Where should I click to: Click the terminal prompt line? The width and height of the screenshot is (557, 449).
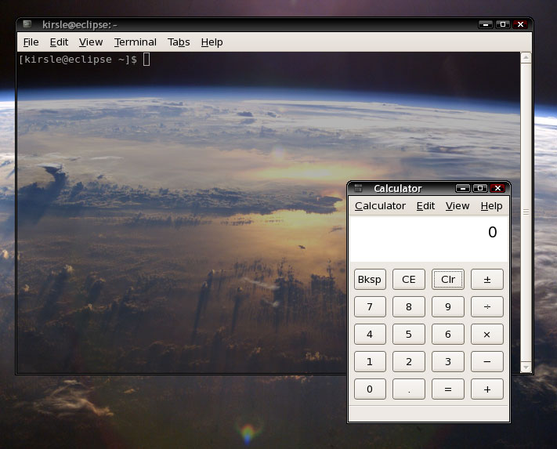[84, 60]
